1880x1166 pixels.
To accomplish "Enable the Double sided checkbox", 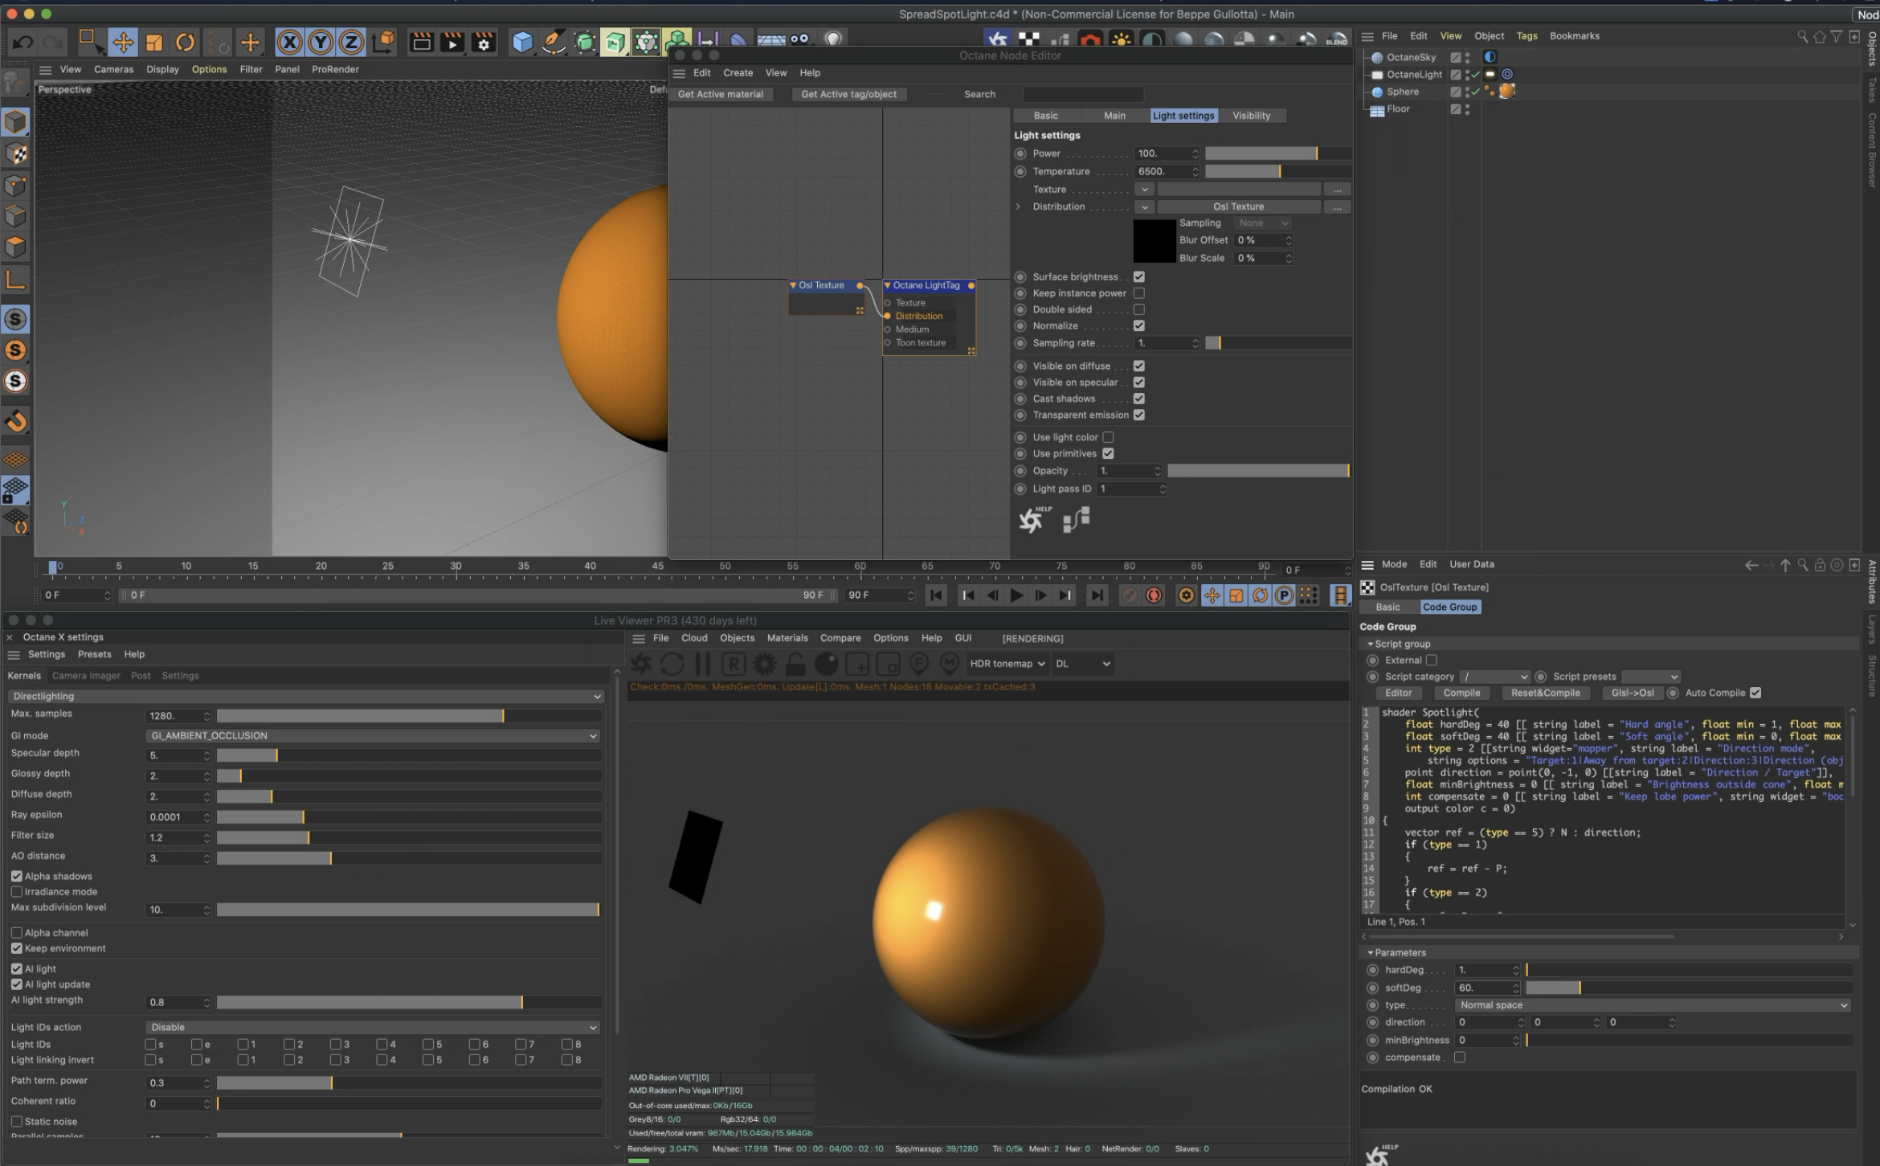I will (1138, 309).
